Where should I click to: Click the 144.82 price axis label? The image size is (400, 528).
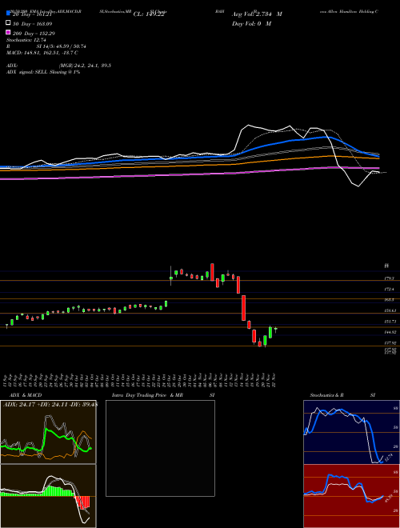(390, 332)
